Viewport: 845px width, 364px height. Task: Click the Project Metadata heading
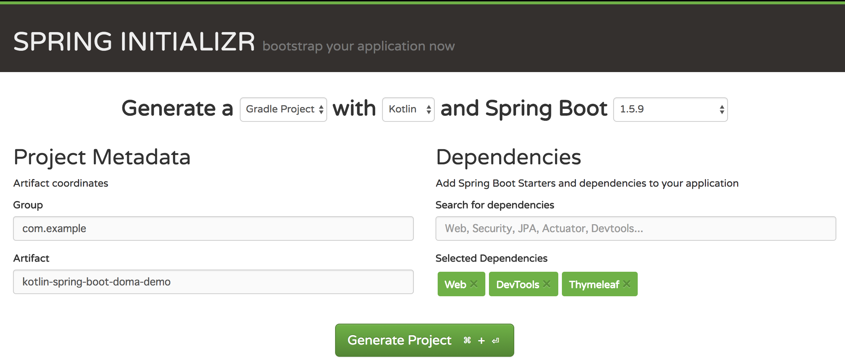tap(102, 157)
